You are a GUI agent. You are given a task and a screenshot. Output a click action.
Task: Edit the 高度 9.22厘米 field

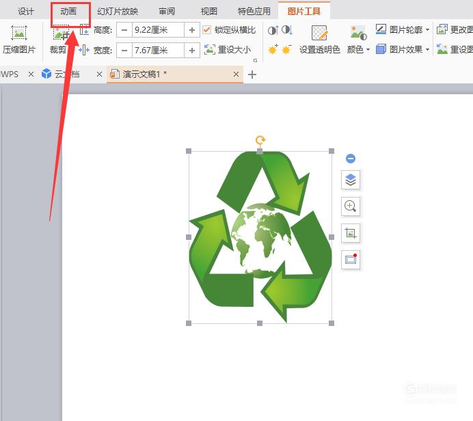(158, 30)
